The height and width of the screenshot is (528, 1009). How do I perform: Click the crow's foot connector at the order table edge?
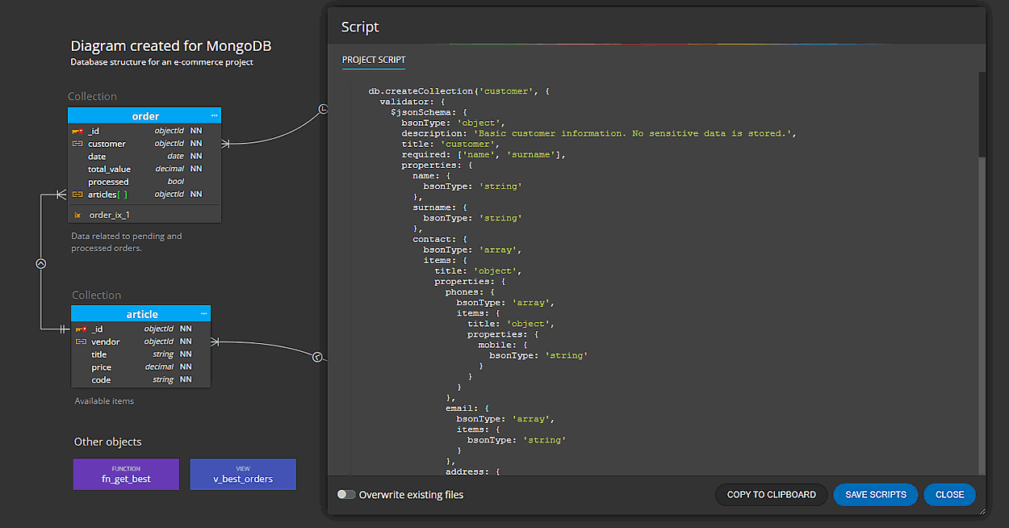225,144
